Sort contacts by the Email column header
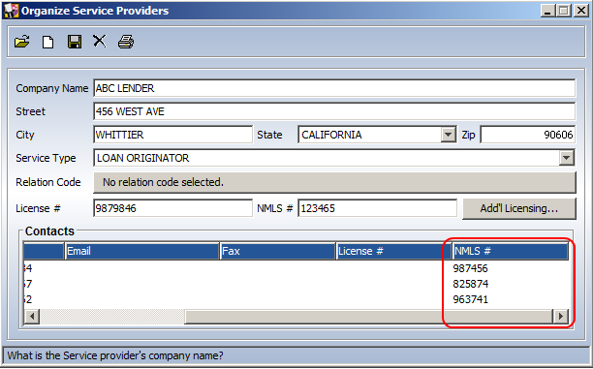This screenshot has width=593, height=369. tap(142, 251)
